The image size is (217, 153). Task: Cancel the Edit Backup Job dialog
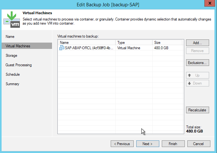pos(199,144)
